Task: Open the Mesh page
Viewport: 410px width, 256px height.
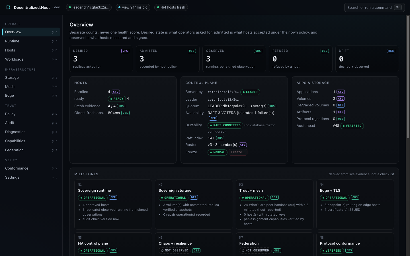Action: point(31,87)
